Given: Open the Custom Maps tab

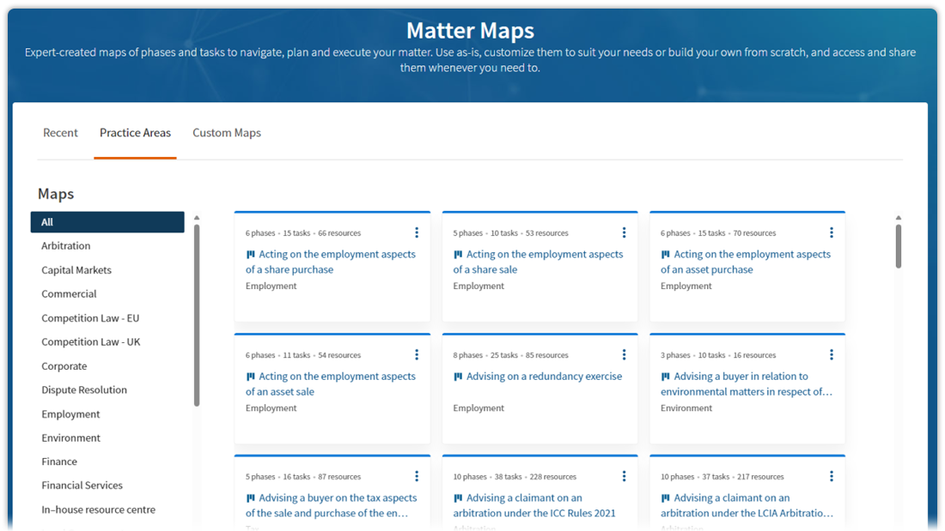Looking at the screenshot, I should click(x=226, y=133).
